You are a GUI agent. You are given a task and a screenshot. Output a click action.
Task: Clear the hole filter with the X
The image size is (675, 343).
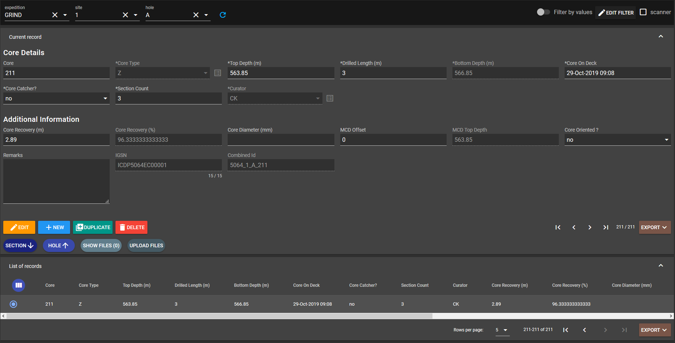click(196, 15)
